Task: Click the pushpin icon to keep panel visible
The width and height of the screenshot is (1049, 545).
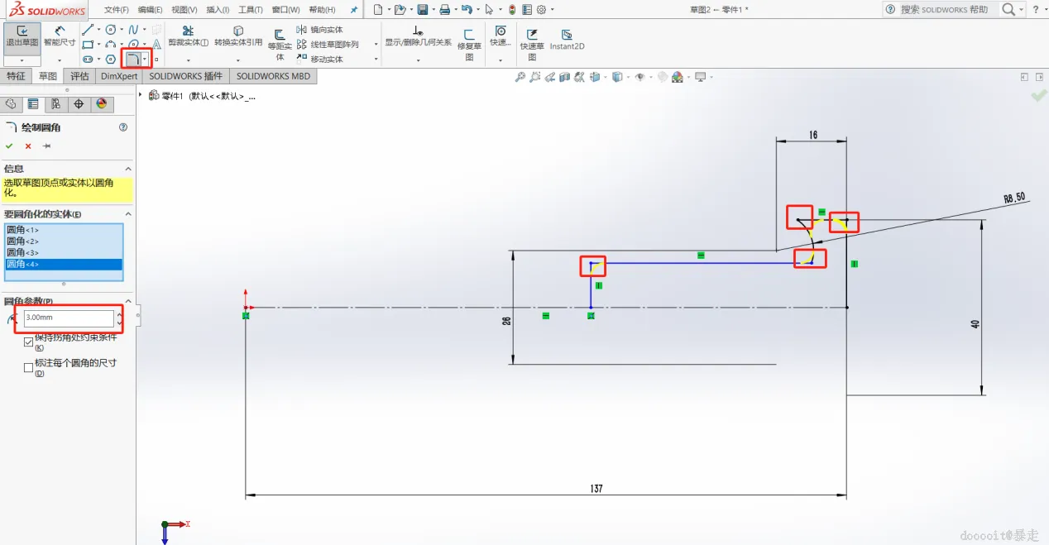Action: [47, 146]
